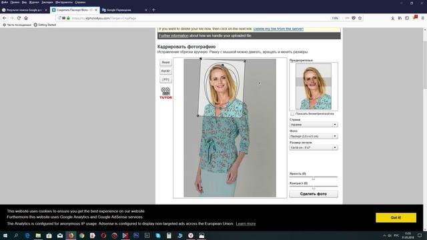Open Skype from the taskbar
Image resolution: width=427 pixels, height=240 pixels.
158,235
